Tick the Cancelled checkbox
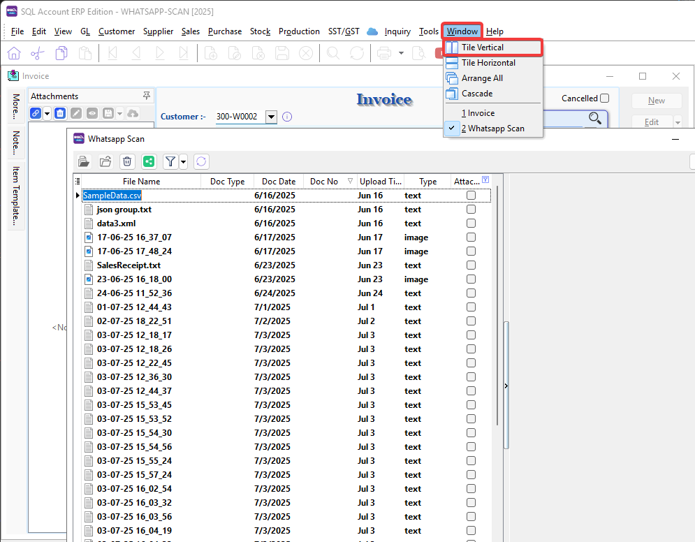Image resolution: width=695 pixels, height=542 pixels. (604, 98)
